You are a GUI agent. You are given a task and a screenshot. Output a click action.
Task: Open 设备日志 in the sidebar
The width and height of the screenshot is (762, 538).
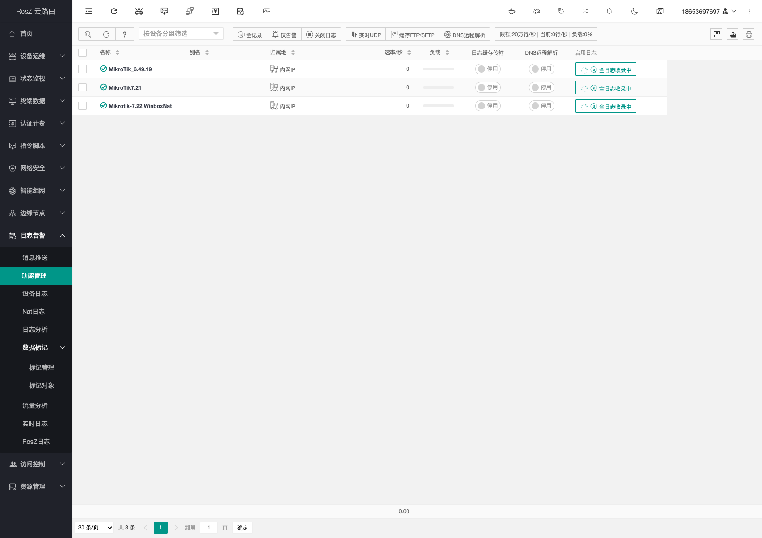35,294
